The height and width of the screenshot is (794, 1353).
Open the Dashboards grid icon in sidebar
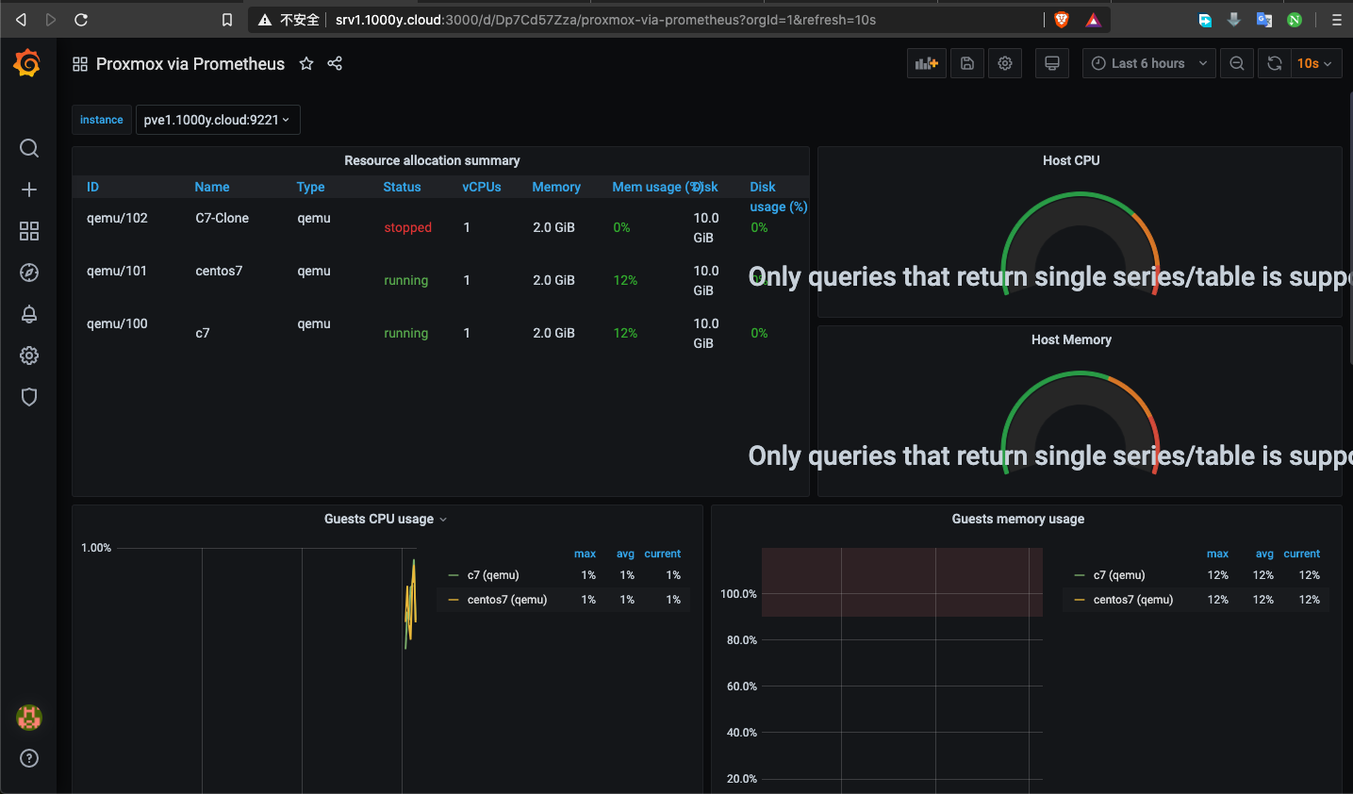[x=29, y=231]
